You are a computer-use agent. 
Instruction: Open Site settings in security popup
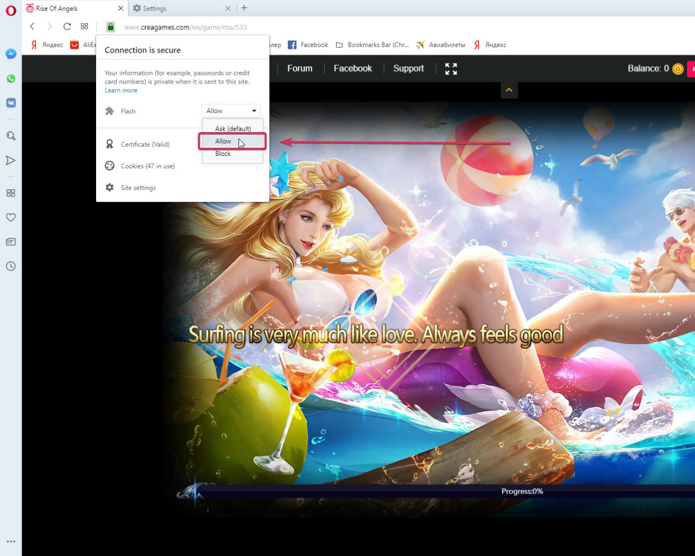click(x=138, y=188)
